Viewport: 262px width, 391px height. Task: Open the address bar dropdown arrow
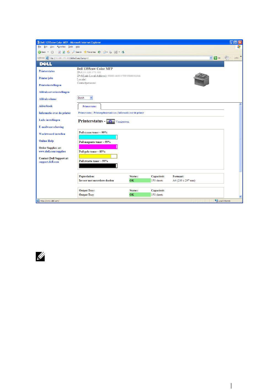(211, 58)
